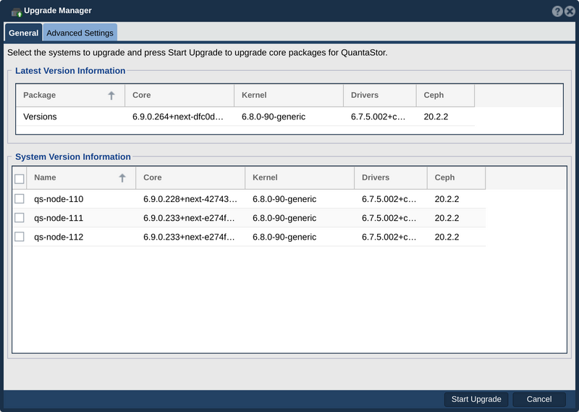
Task: Check the qs-node-112 checkbox
Action: pyautogui.click(x=20, y=237)
